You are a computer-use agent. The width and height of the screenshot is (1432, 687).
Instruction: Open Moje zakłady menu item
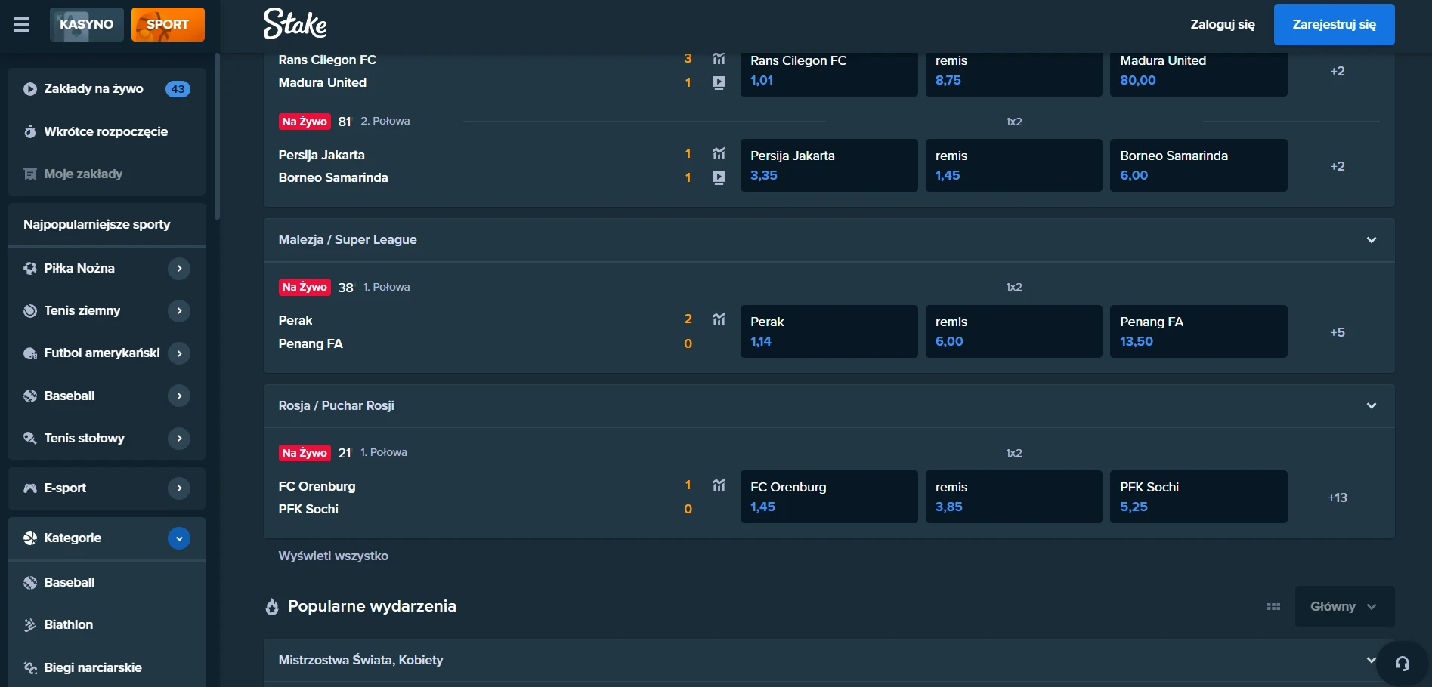[x=107, y=174]
